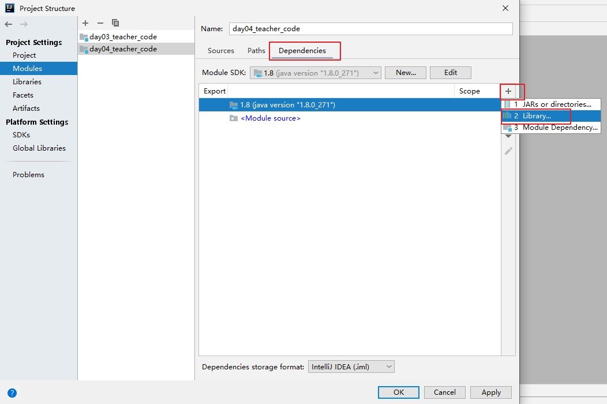Click the add dependency plus icon
Image resolution: width=607 pixels, height=404 pixels.
[x=508, y=91]
